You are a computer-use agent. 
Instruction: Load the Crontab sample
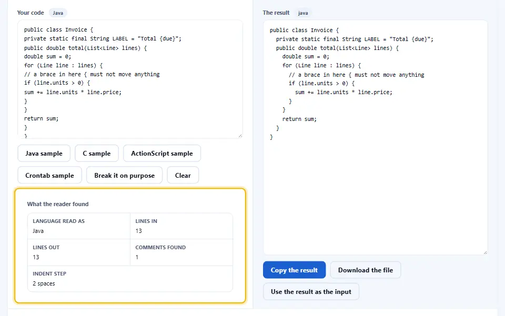click(x=49, y=176)
